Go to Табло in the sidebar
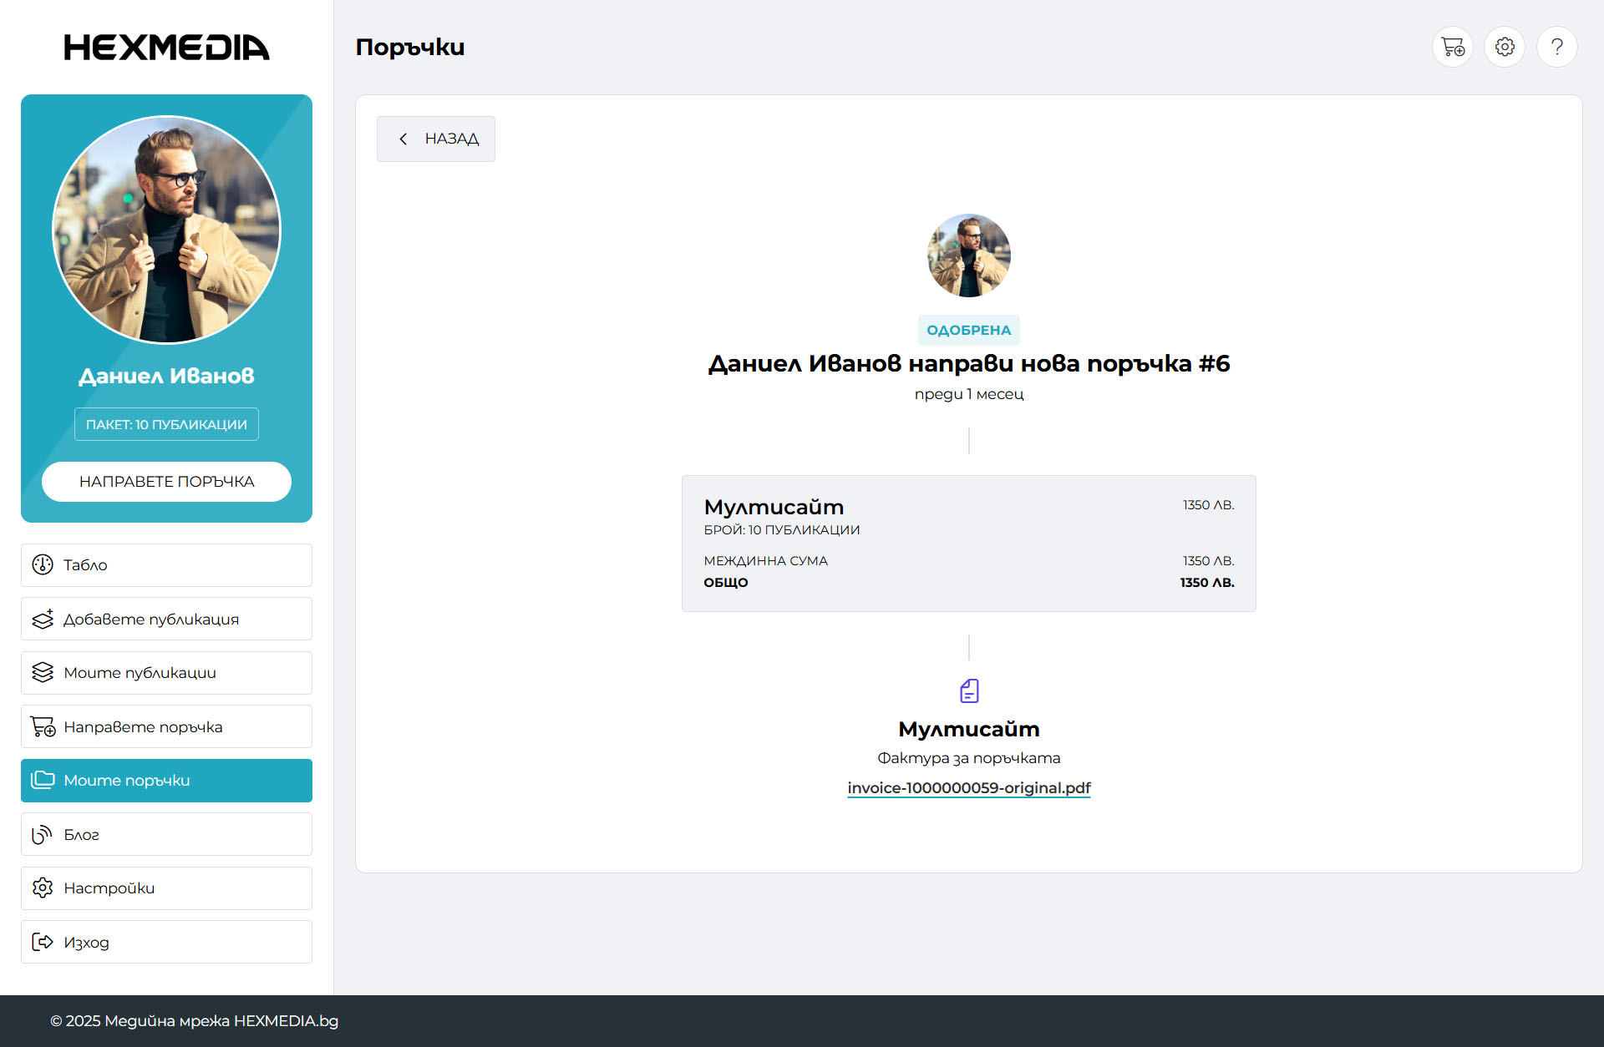Image resolution: width=1604 pixels, height=1047 pixels. click(x=166, y=565)
